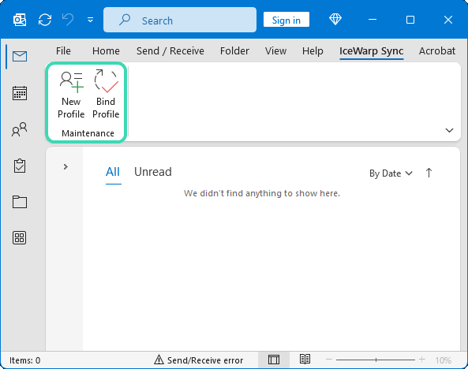The image size is (468, 369).
Task: Open the File tab
Action: click(63, 51)
